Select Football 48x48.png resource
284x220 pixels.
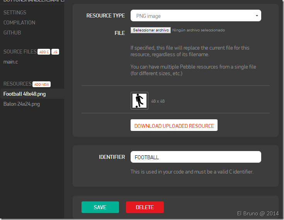25,94
